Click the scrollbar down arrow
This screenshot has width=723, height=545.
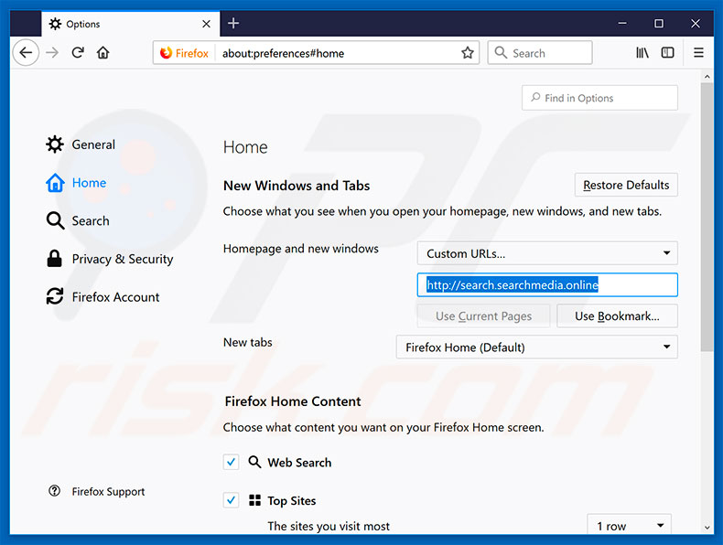pyautogui.click(x=707, y=528)
